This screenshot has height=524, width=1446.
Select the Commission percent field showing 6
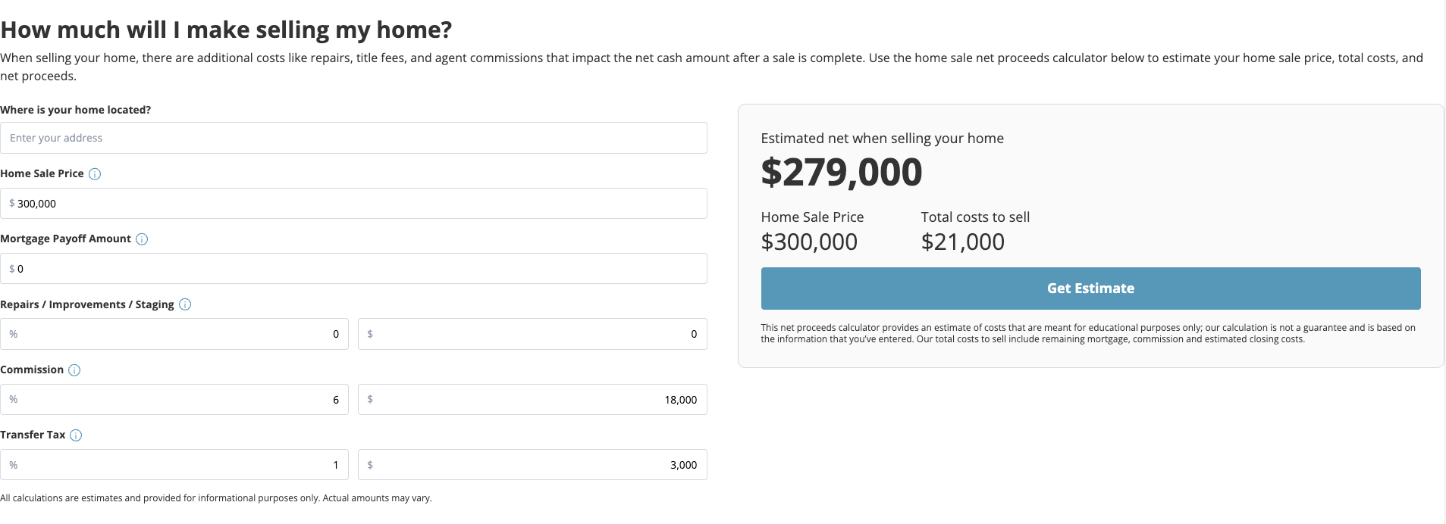click(x=174, y=400)
